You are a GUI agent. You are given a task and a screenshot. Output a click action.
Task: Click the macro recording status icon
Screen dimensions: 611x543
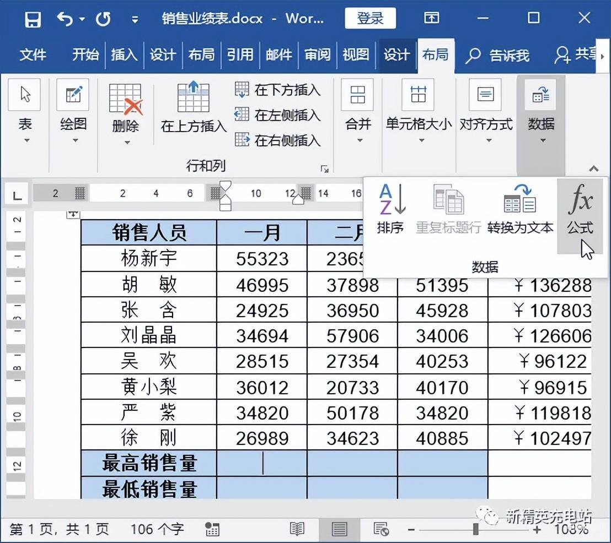point(212,529)
